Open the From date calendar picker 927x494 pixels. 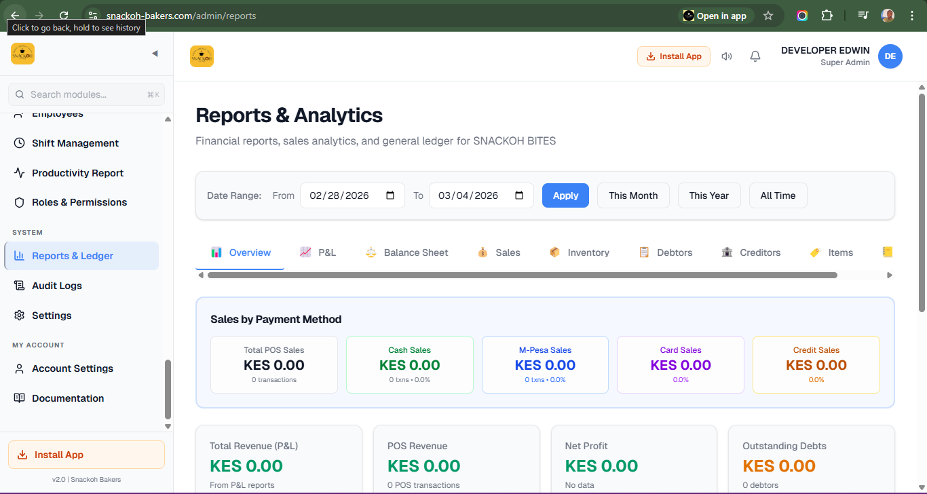[x=390, y=195]
